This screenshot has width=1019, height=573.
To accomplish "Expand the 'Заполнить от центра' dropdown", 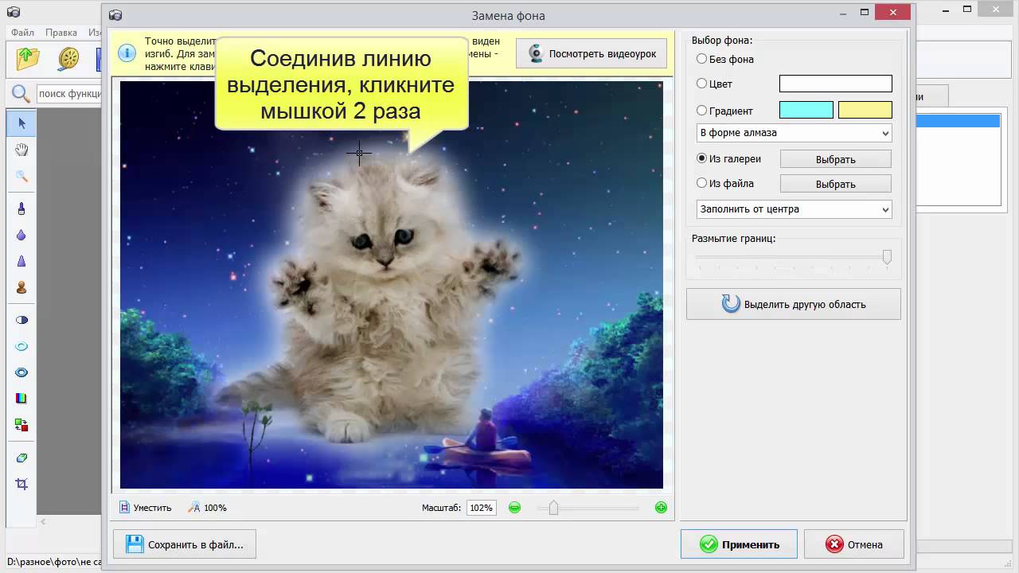I will [x=794, y=209].
